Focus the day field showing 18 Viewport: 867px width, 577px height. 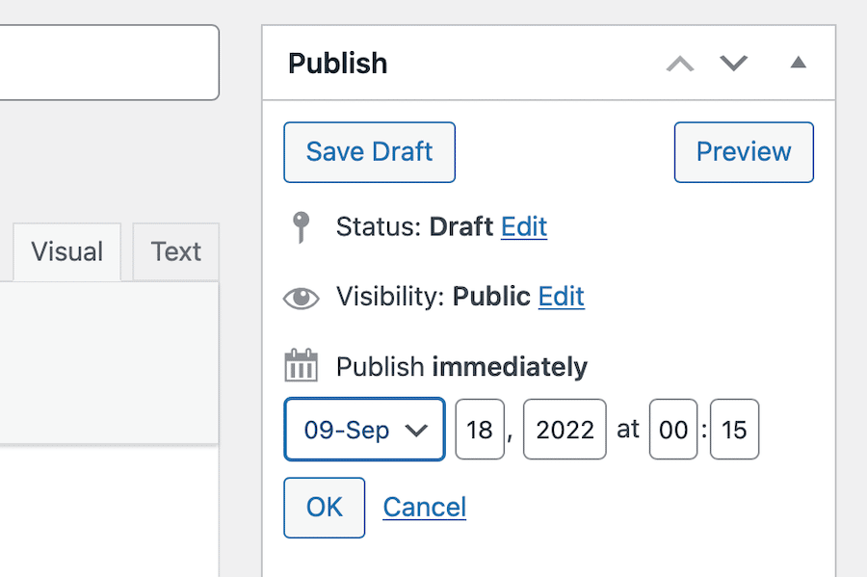480,430
